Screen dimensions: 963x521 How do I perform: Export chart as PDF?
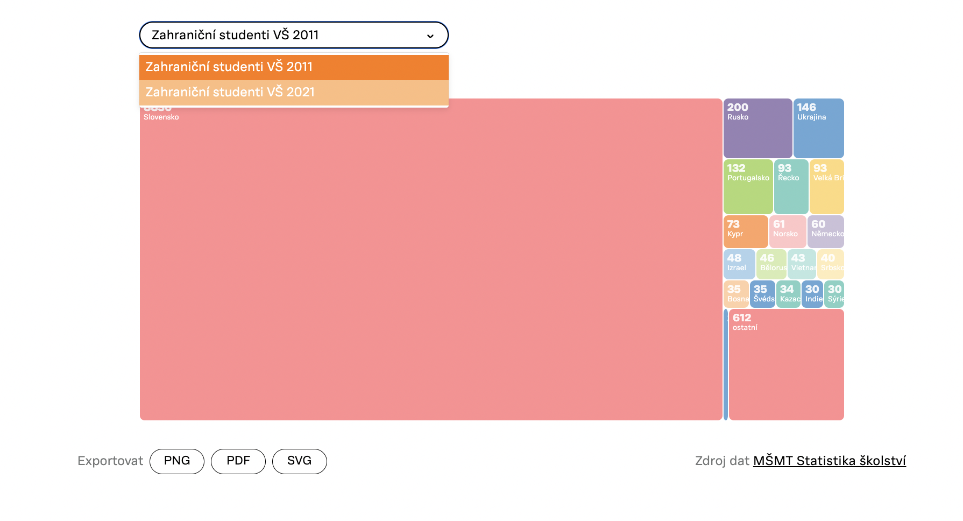(x=238, y=461)
